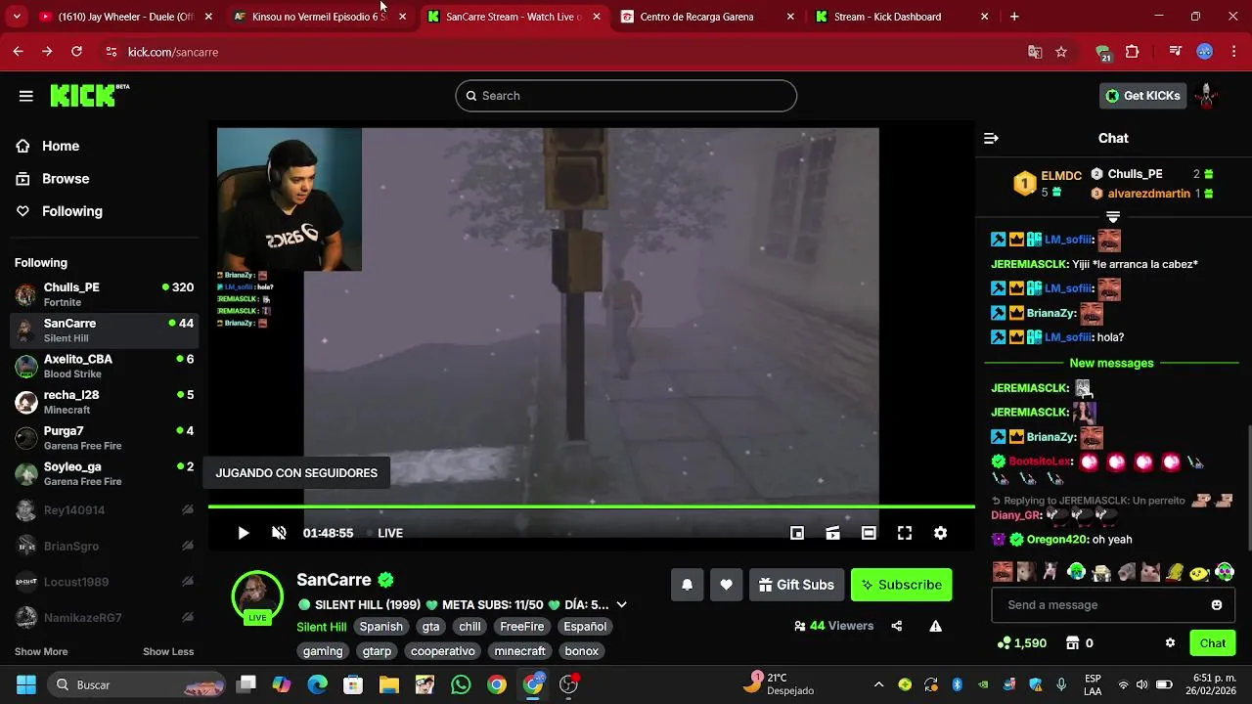Reload the page
This screenshot has width=1252, height=704.
(75, 52)
